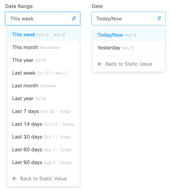Select Last 90 days range
The image size is (171, 190).
point(43,162)
